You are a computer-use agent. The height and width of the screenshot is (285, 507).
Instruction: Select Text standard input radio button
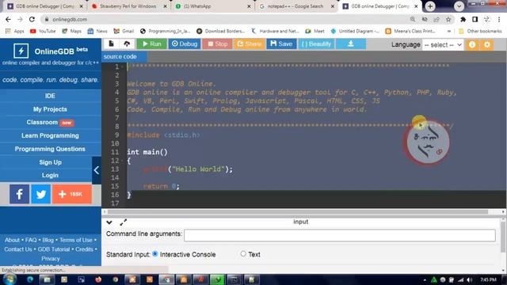click(243, 254)
